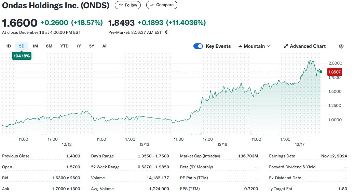Image resolution: width=354 pixels, height=196 pixels.
Task: Click the moon pre-market icon
Action: tap(166, 32)
